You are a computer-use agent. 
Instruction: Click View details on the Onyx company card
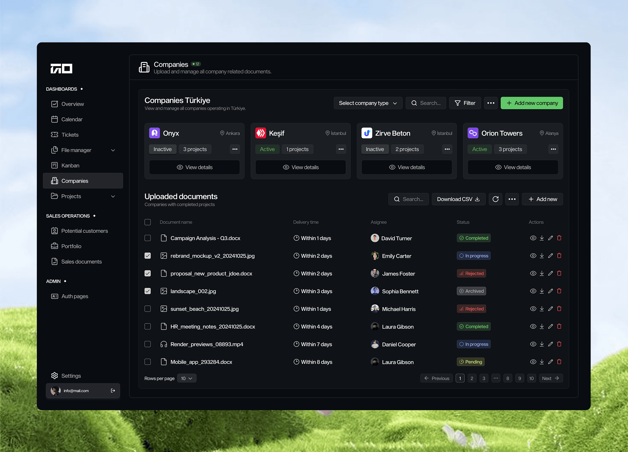(195, 167)
